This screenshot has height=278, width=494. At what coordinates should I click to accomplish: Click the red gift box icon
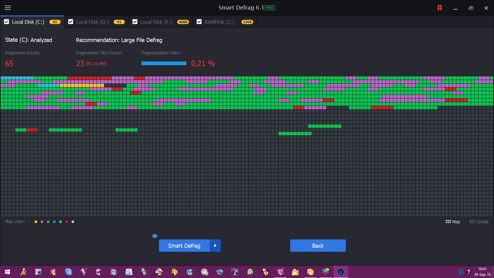click(440, 8)
